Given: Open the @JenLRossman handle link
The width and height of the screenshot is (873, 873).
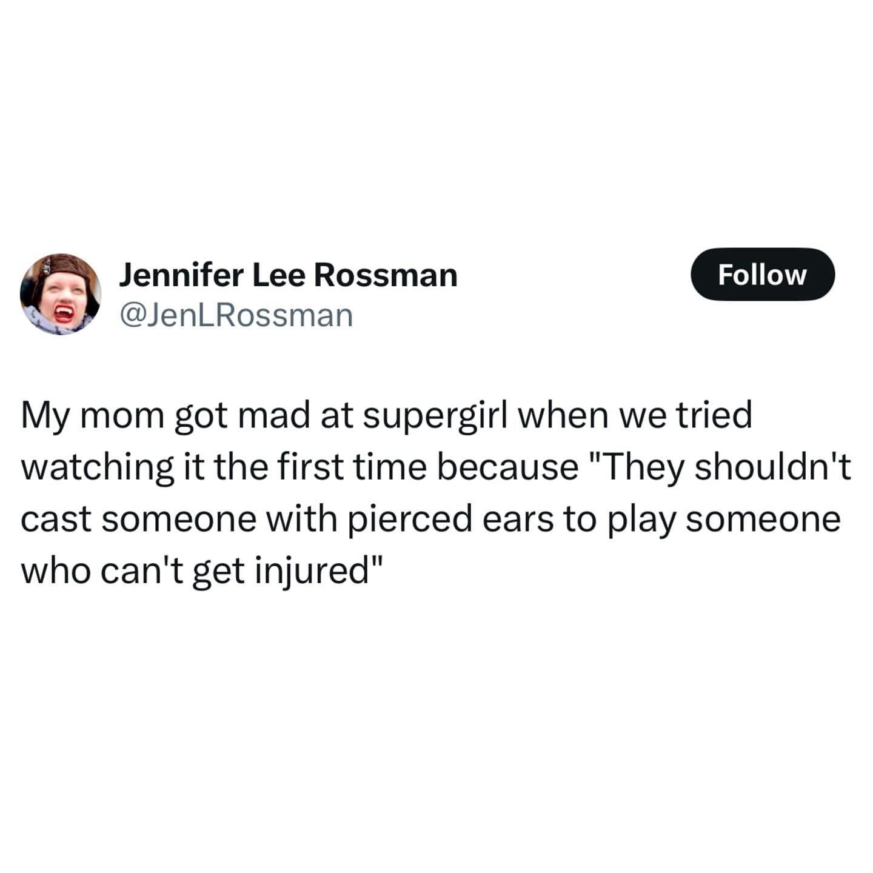Looking at the screenshot, I should coord(236,315).
